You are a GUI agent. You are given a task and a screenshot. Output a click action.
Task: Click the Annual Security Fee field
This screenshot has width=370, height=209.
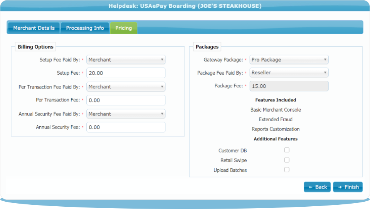coord(126,127)
